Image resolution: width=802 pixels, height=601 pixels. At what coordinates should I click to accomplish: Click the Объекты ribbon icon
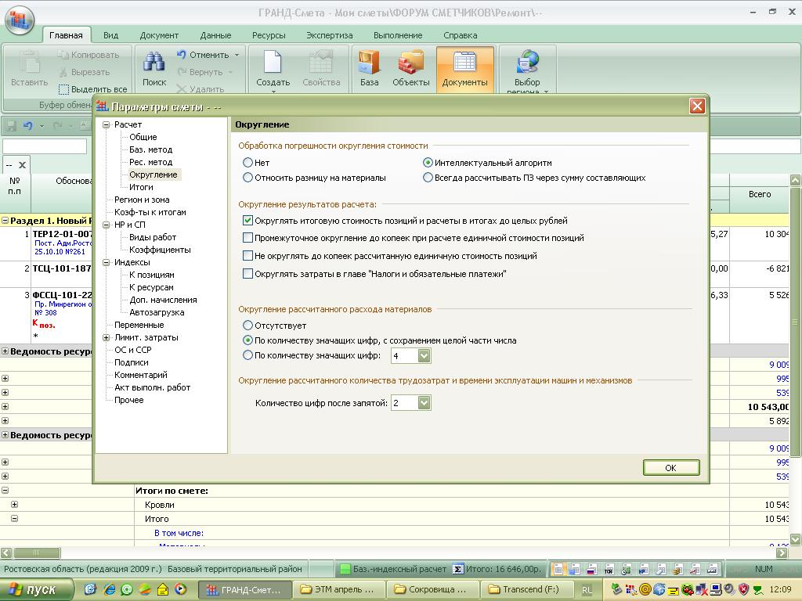(x=410, y=64)
